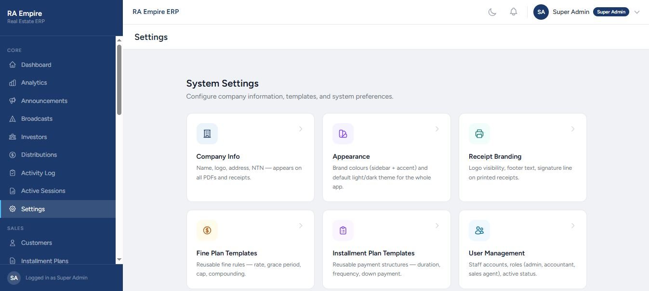Click the Customers person icon

tap(13, 243)
